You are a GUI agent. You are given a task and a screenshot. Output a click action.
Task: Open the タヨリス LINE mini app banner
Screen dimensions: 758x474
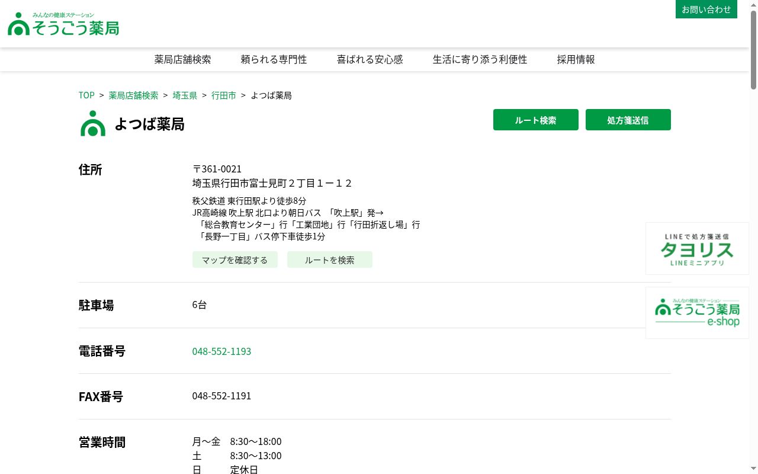[697, 249]
